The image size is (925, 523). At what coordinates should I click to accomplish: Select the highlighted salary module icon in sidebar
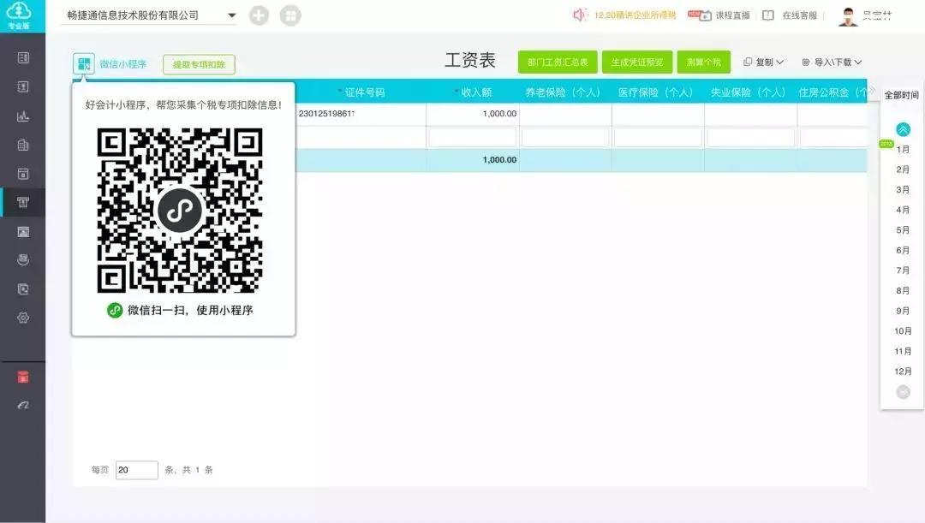(x=23, y=203)
